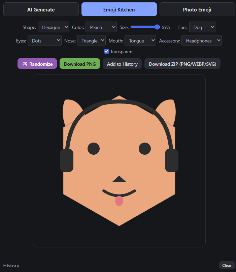This screenshot has height=272, width=236.
Task: Open the Photo Emoji tab
Action: [197, 9]
